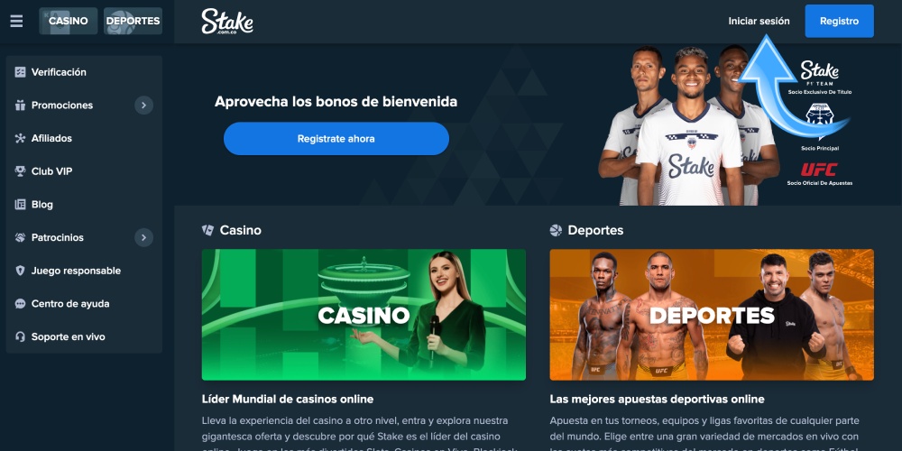Click the Registro button
This screenshot has width=902, height=451.
pyautogui.click(x=839, y=22)
